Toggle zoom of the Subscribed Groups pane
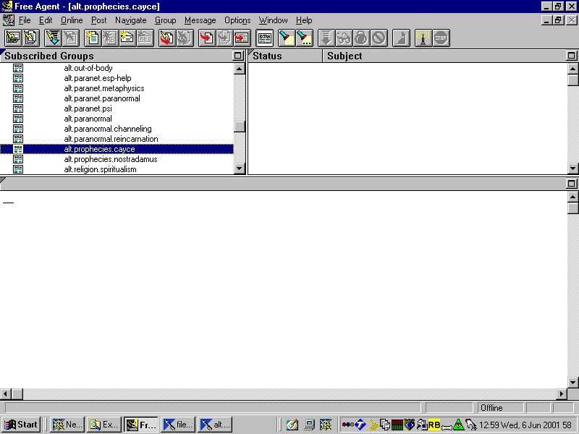579x434 pixels. [238, 56]
